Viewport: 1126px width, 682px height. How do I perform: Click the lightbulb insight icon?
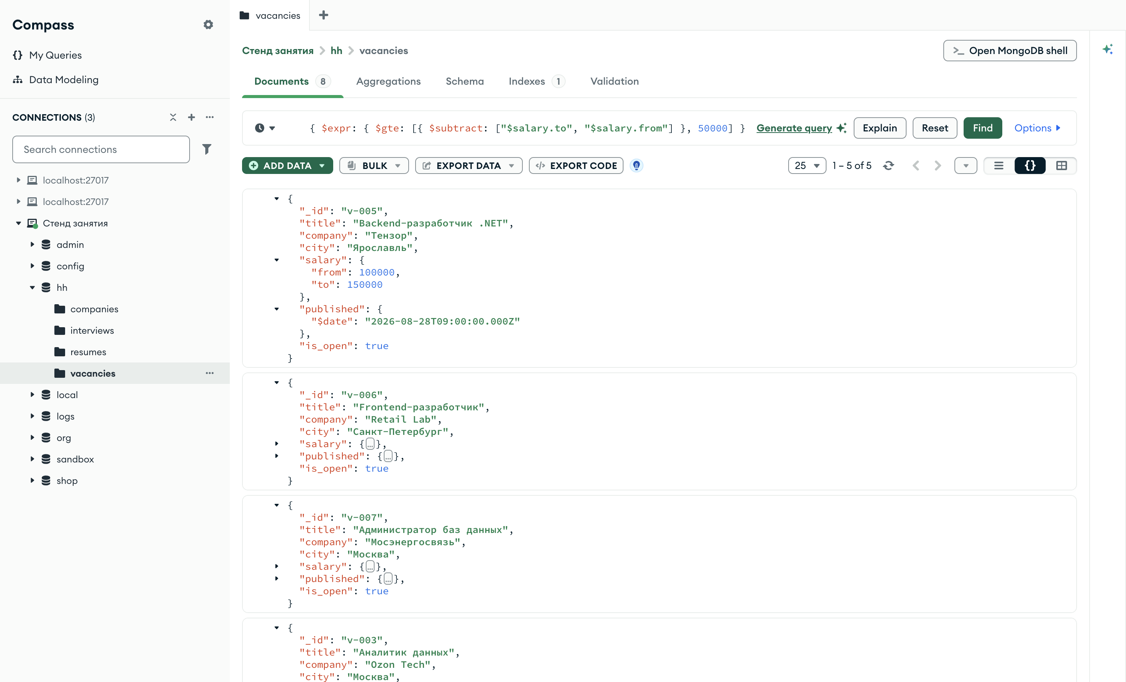tap(636, 166)
